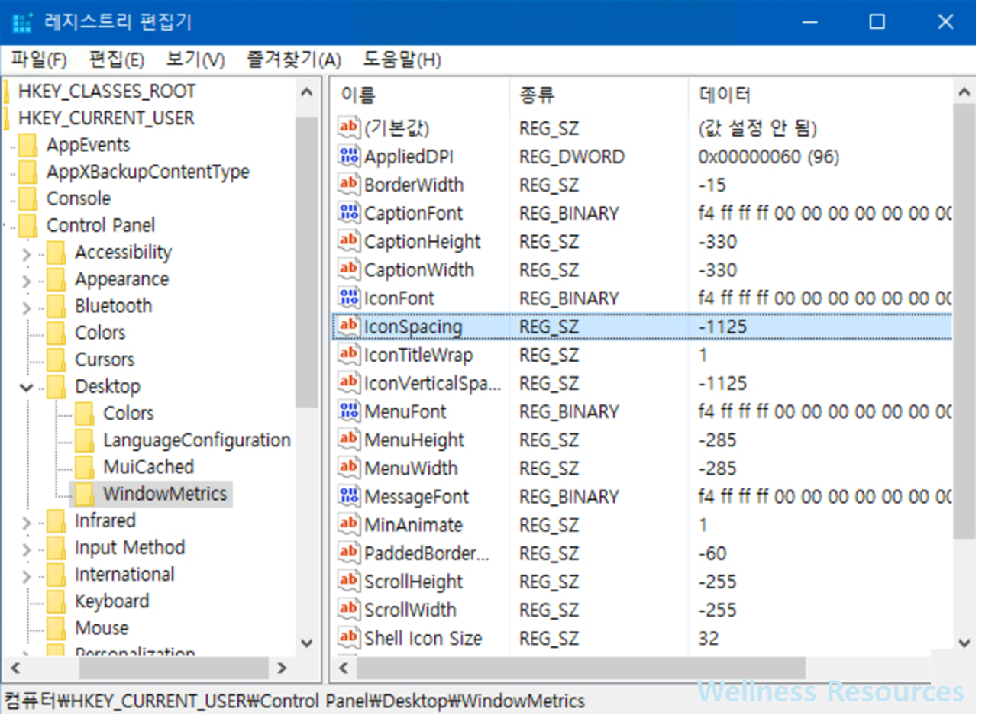Click the values pane horizontal scrollbar thumb
Image resolution: width=982 pixels, height=725 pixels.
[581, 669]
